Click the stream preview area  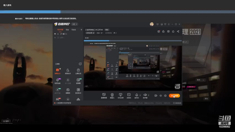pyautogui.click(x=133, y=63)
